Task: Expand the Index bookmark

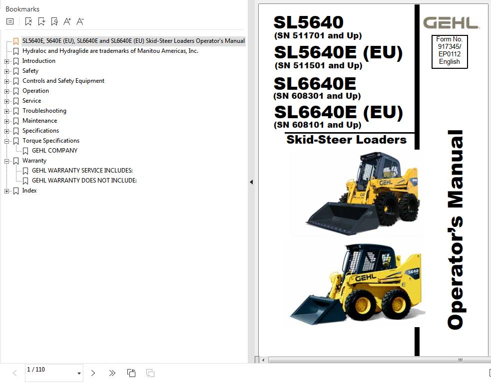Action: pyautogui.click(x=6, y=191)
